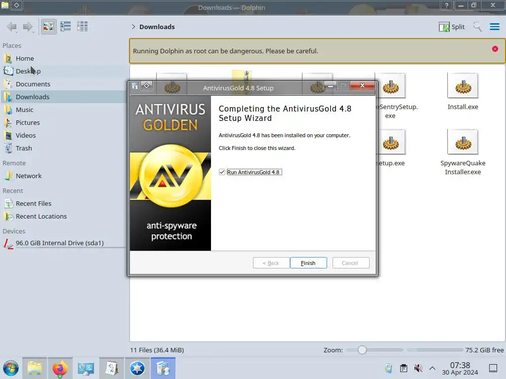Open Dolphin search tool
This screenshot has height=379, width=506.
pos(477,27)
